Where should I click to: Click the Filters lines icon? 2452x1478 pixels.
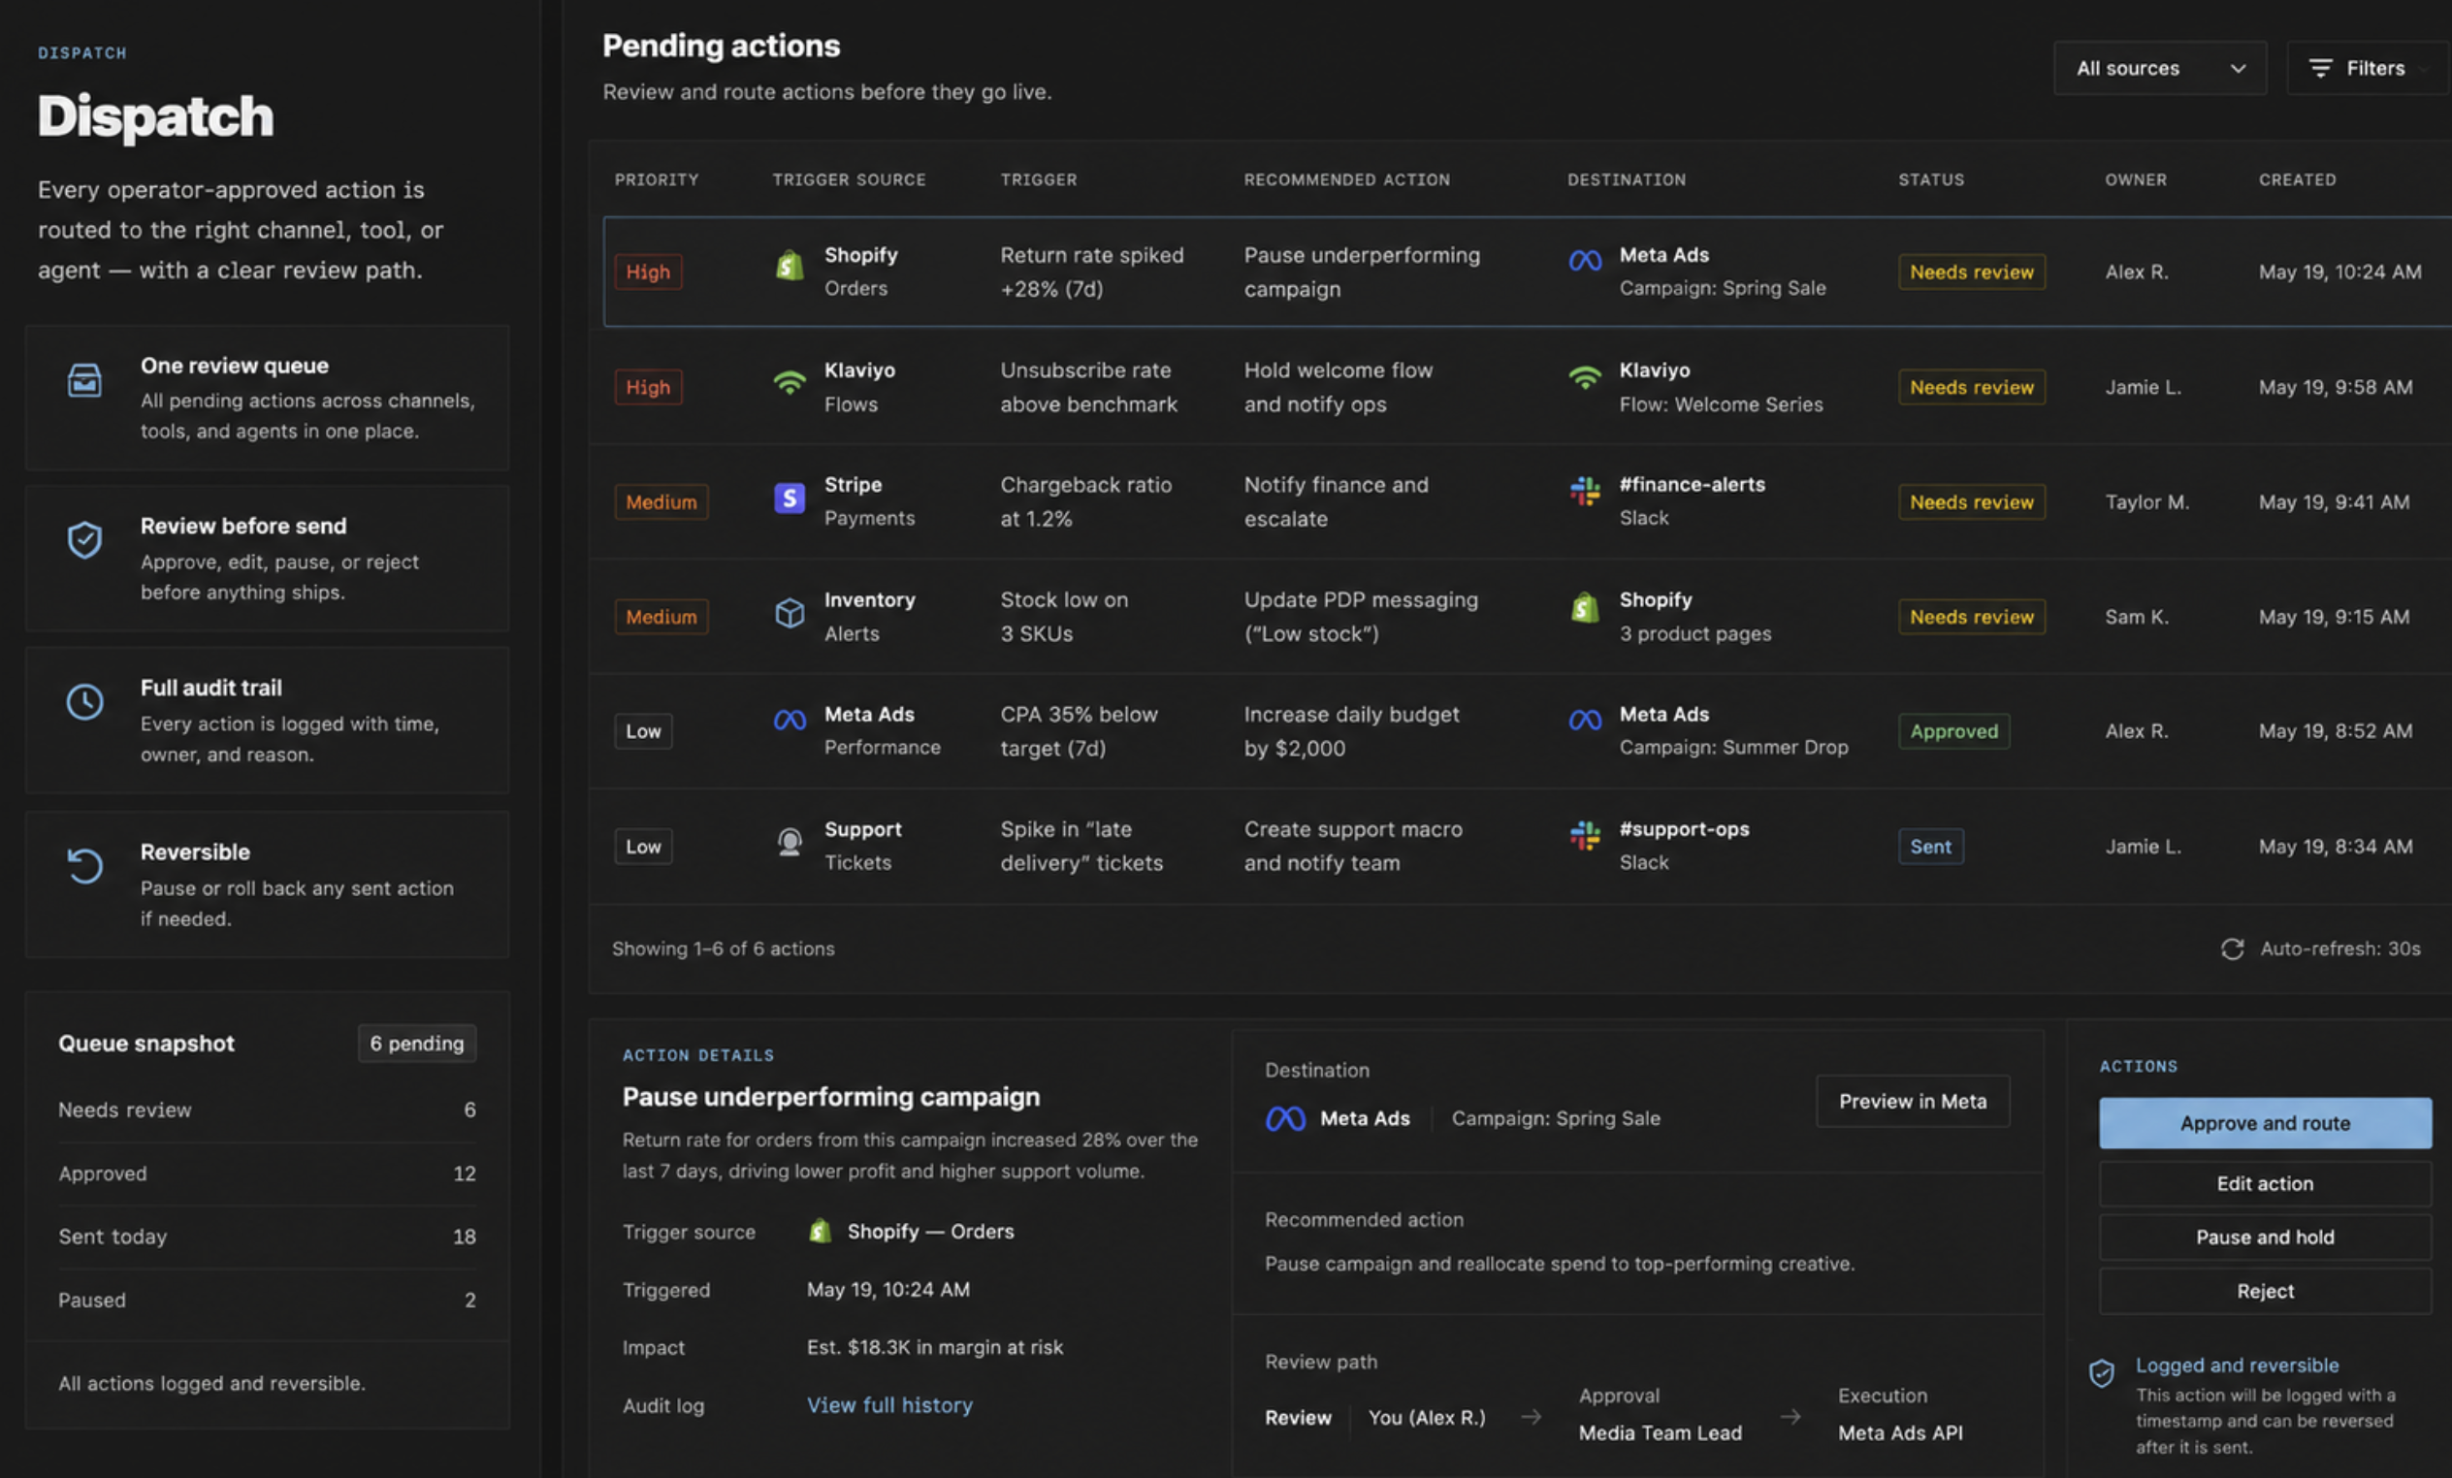click(2320, 68)
